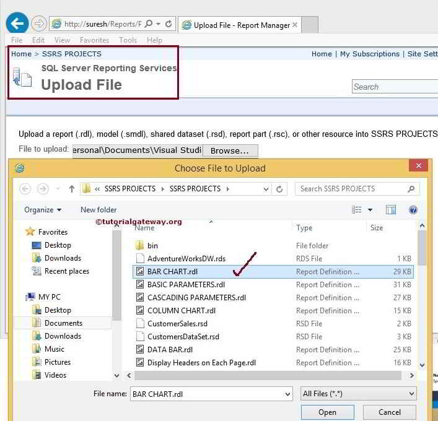Click New folder button
438x421 pixels.
pos(99,210)
